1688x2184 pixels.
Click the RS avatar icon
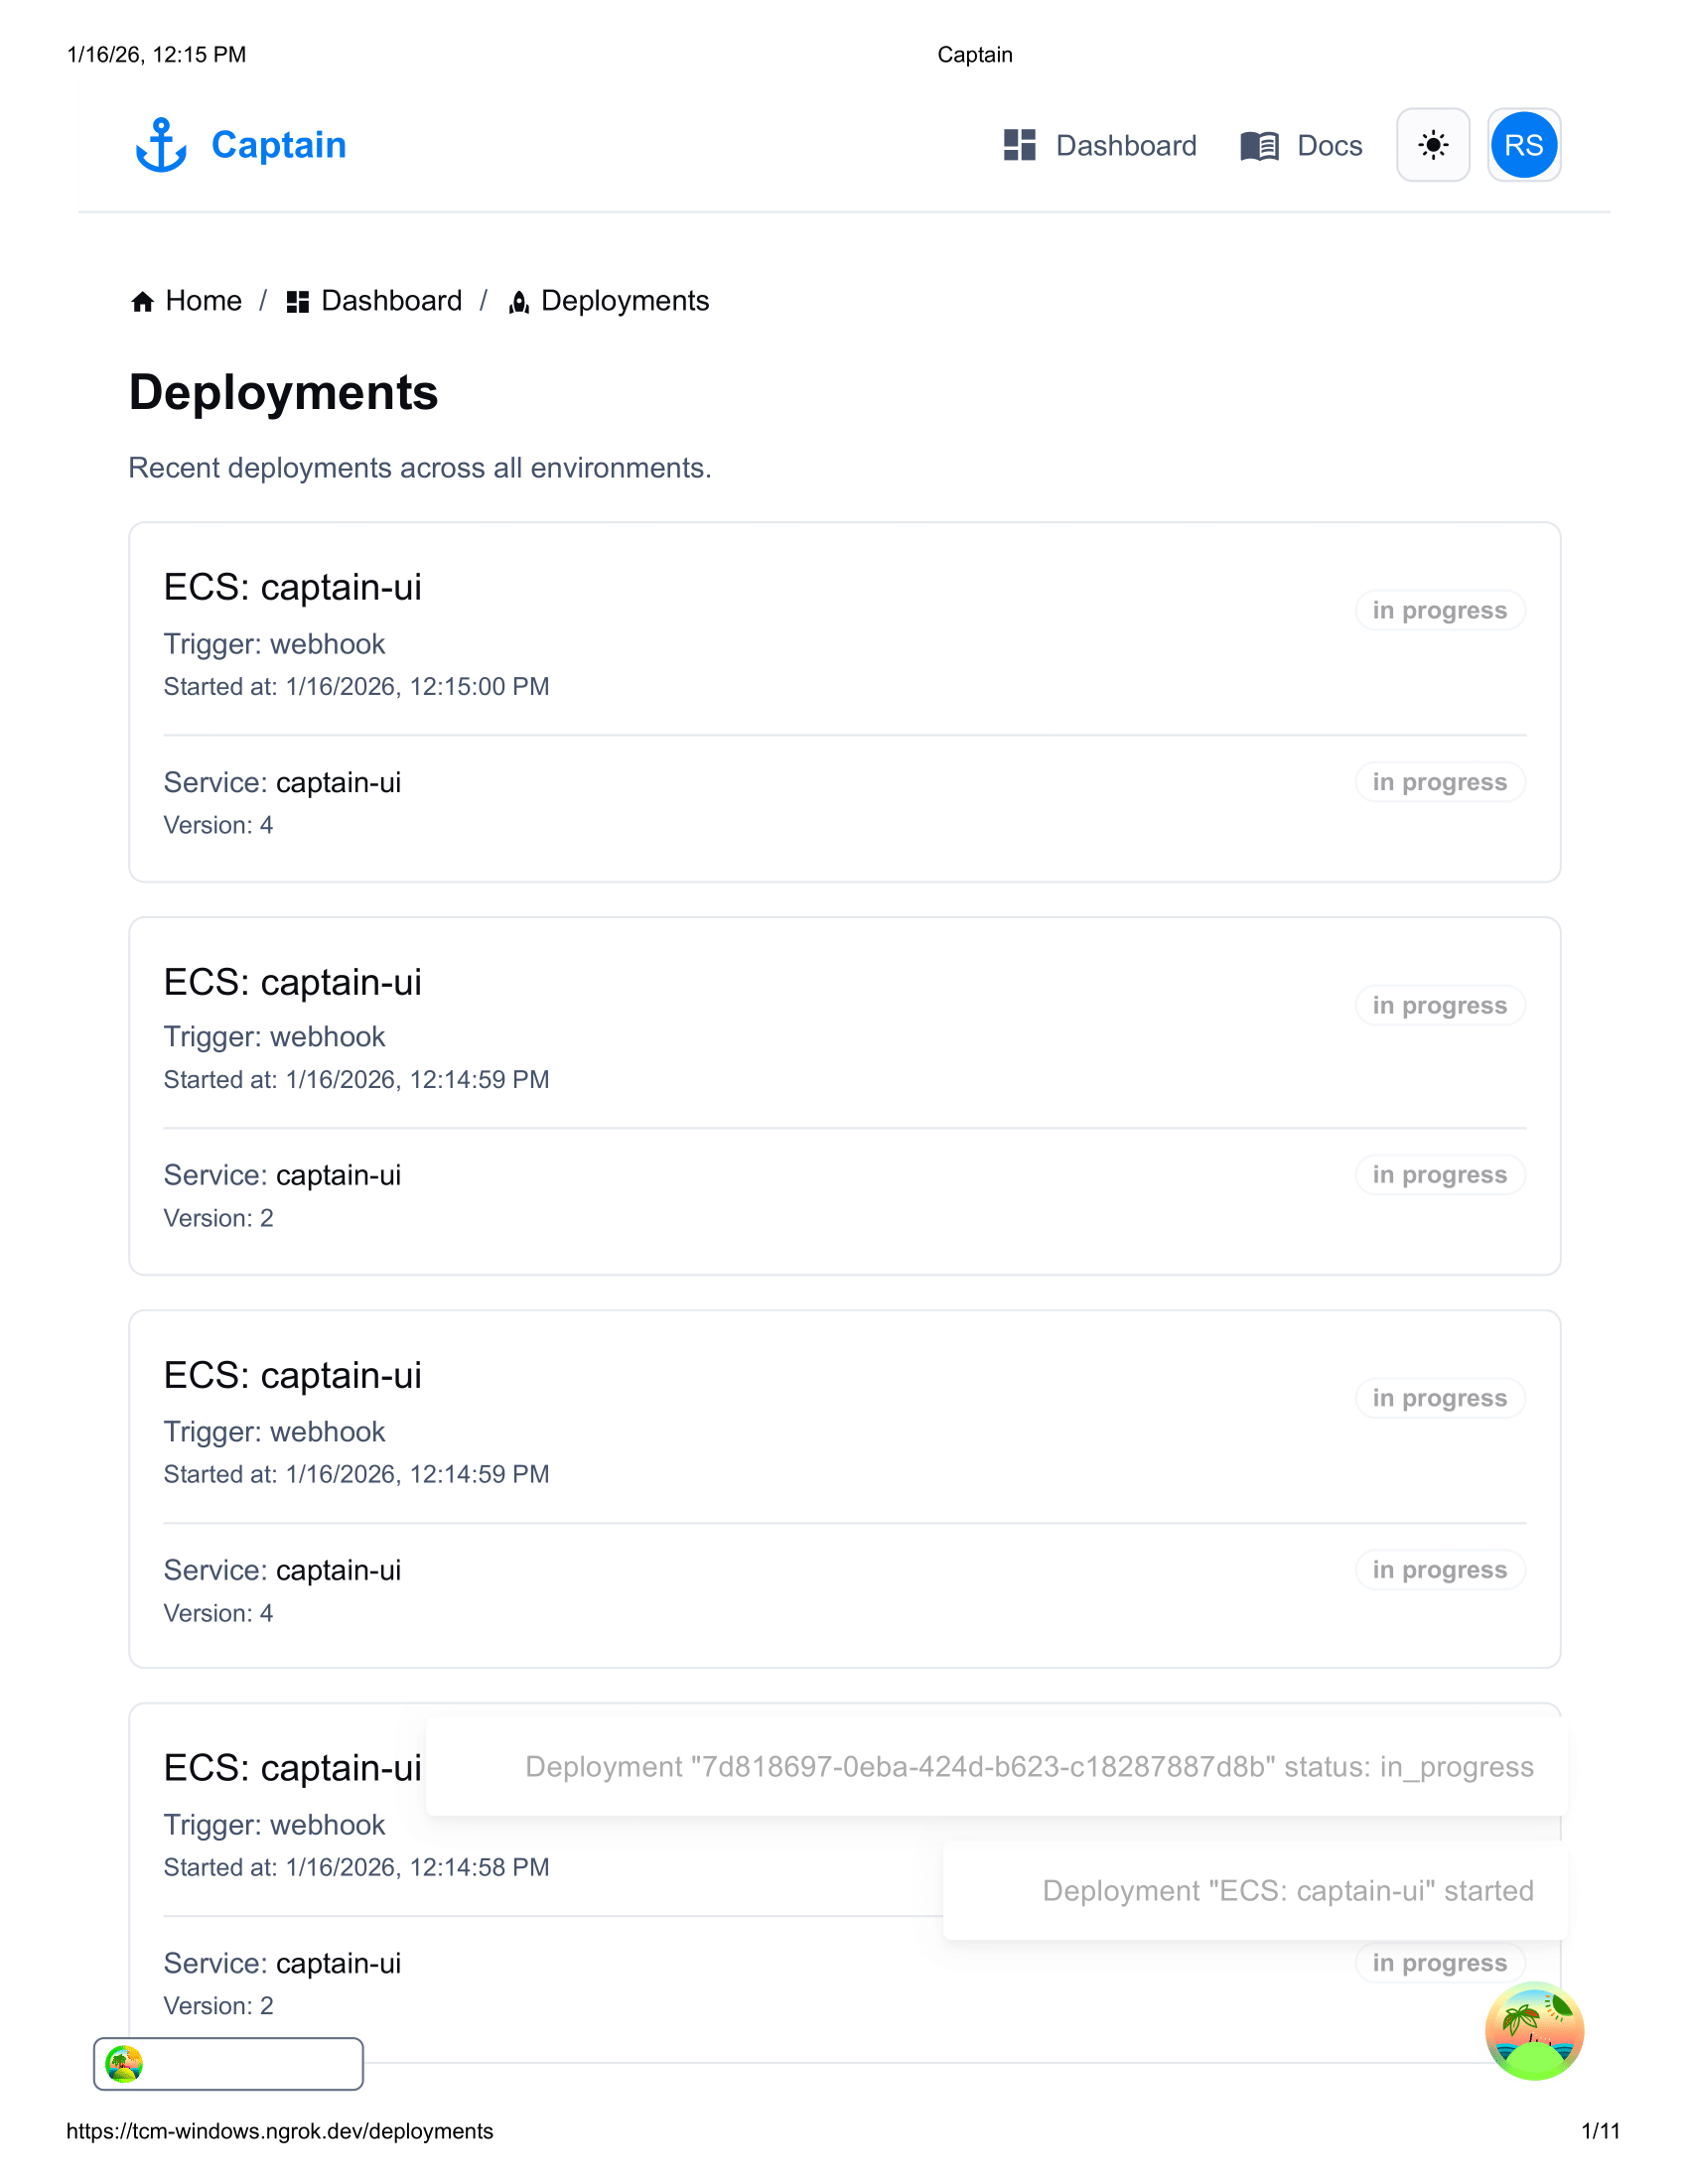click(1523, 146)
